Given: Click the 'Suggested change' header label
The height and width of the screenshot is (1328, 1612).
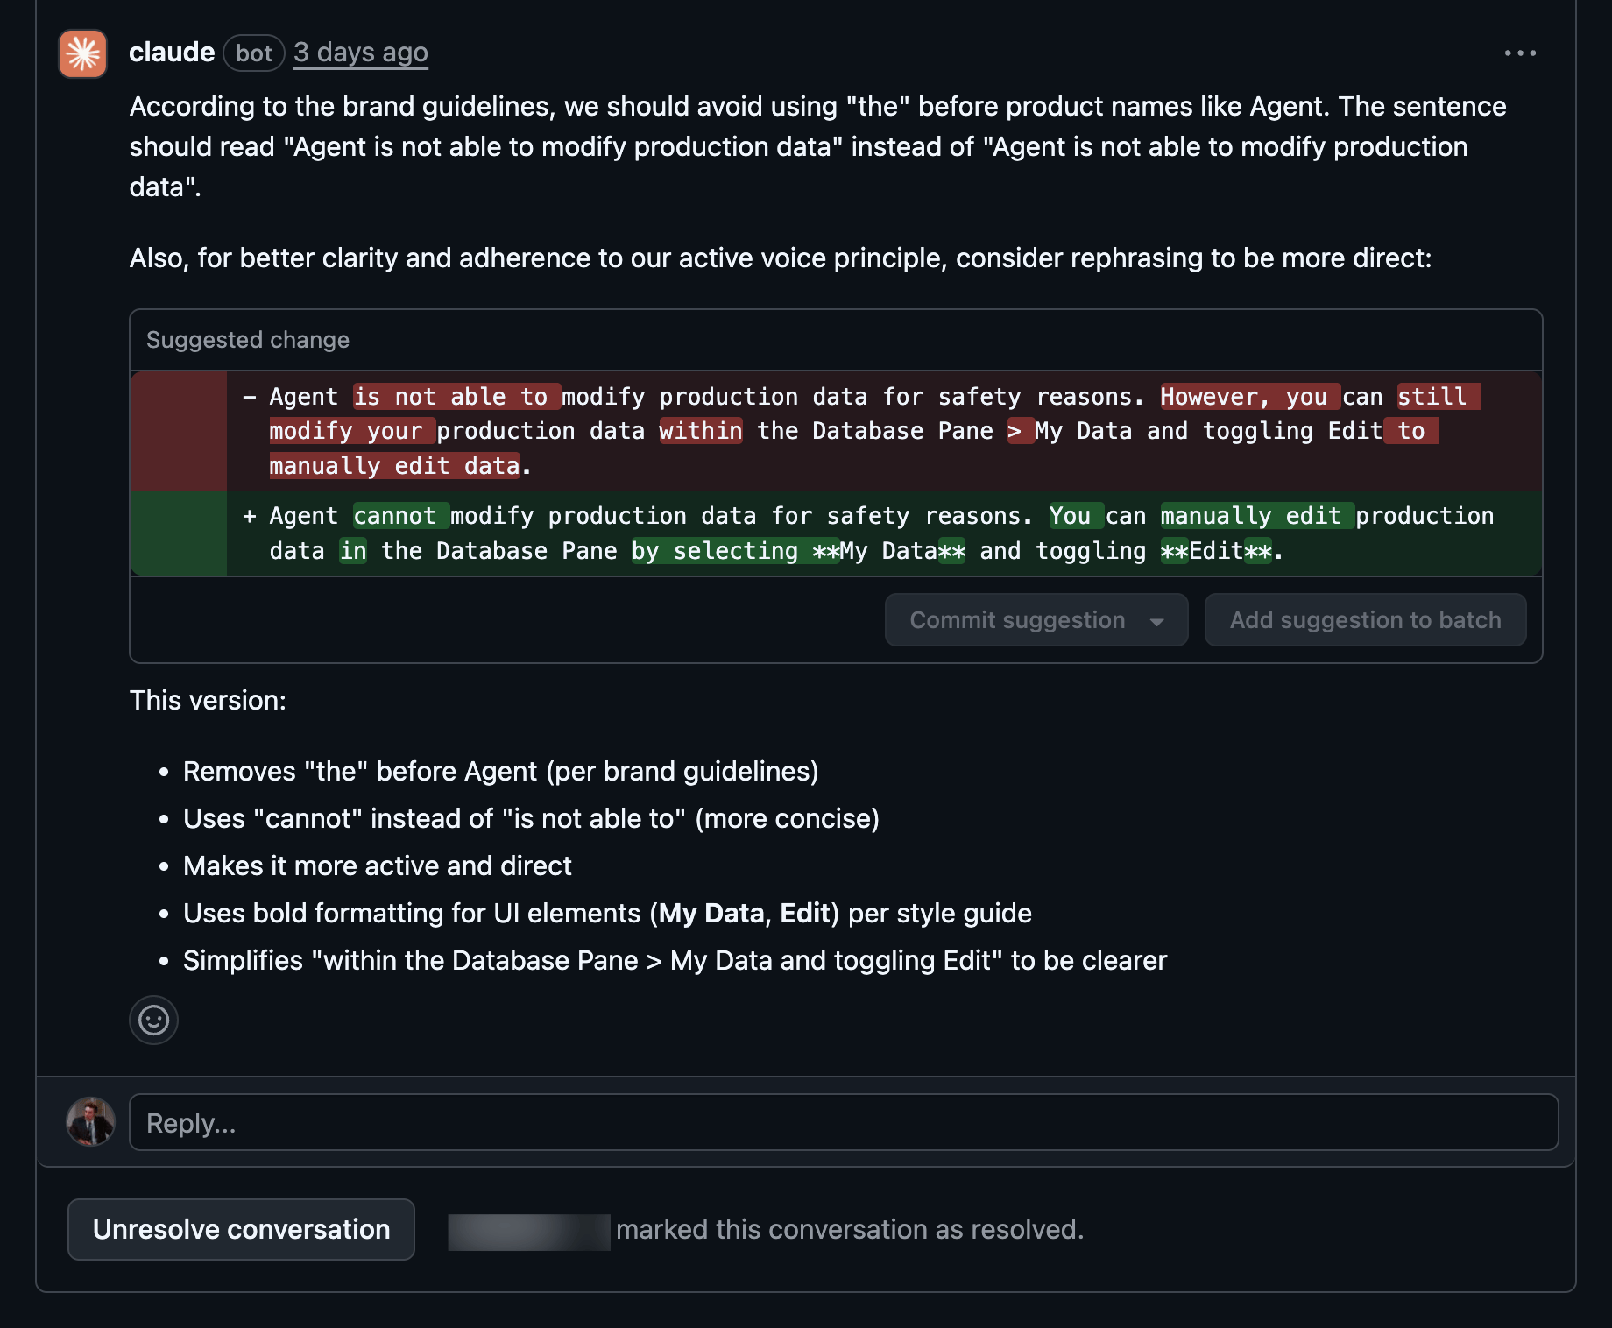Looking at the screenshot, I should coord(248,340).
